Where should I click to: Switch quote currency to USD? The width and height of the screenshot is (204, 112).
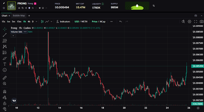point(76,22)
